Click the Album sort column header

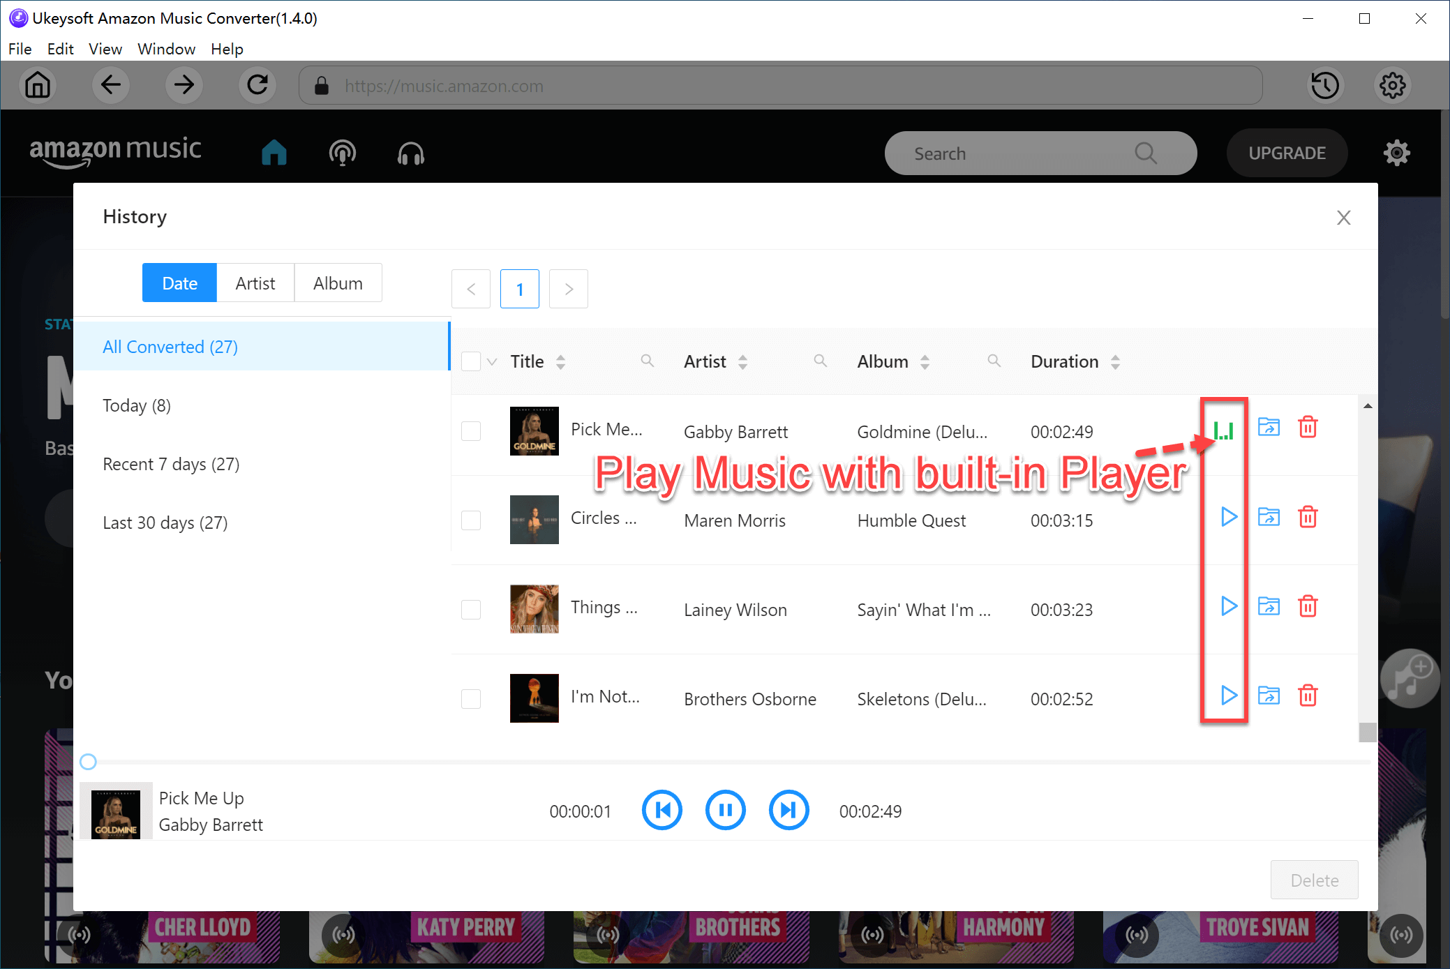(893, 360)
